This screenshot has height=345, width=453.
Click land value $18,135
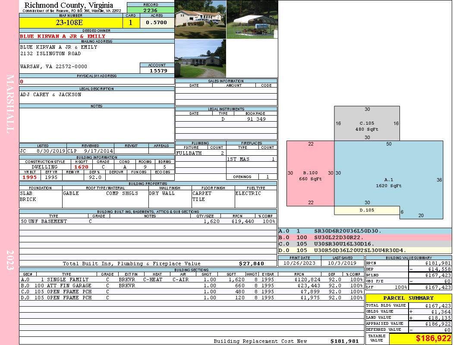coord(440,318)
